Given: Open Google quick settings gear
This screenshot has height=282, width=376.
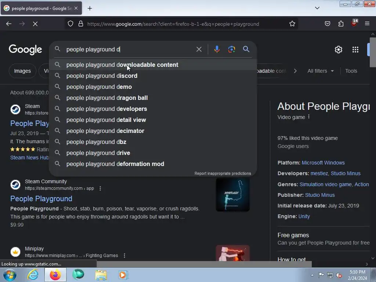Looking at the screenshot, I should coord(338,50).
